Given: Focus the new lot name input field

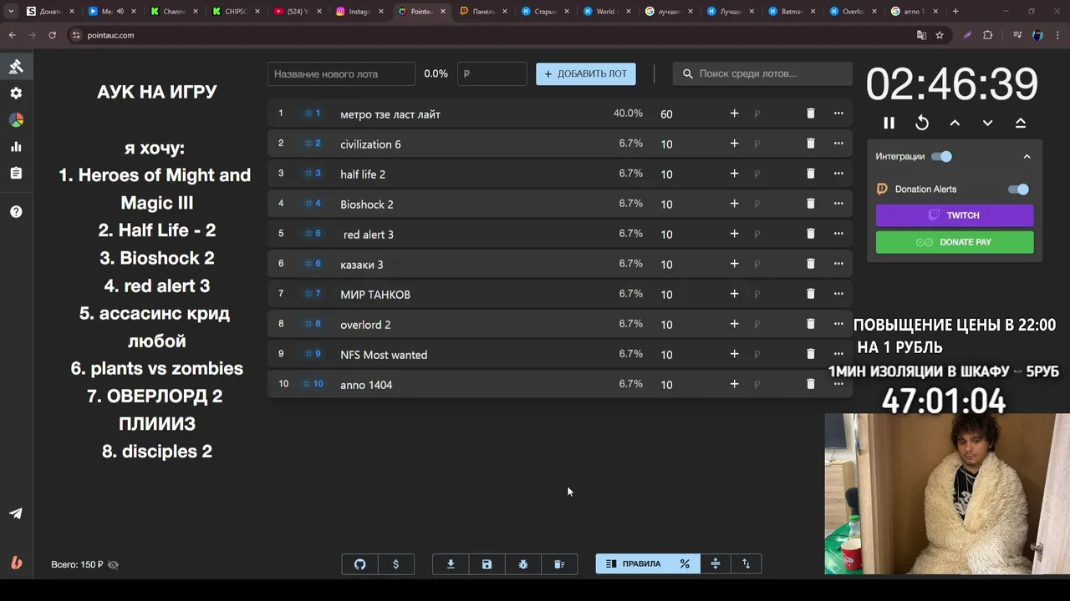Looking at the screenshot, I should (341, 73).
